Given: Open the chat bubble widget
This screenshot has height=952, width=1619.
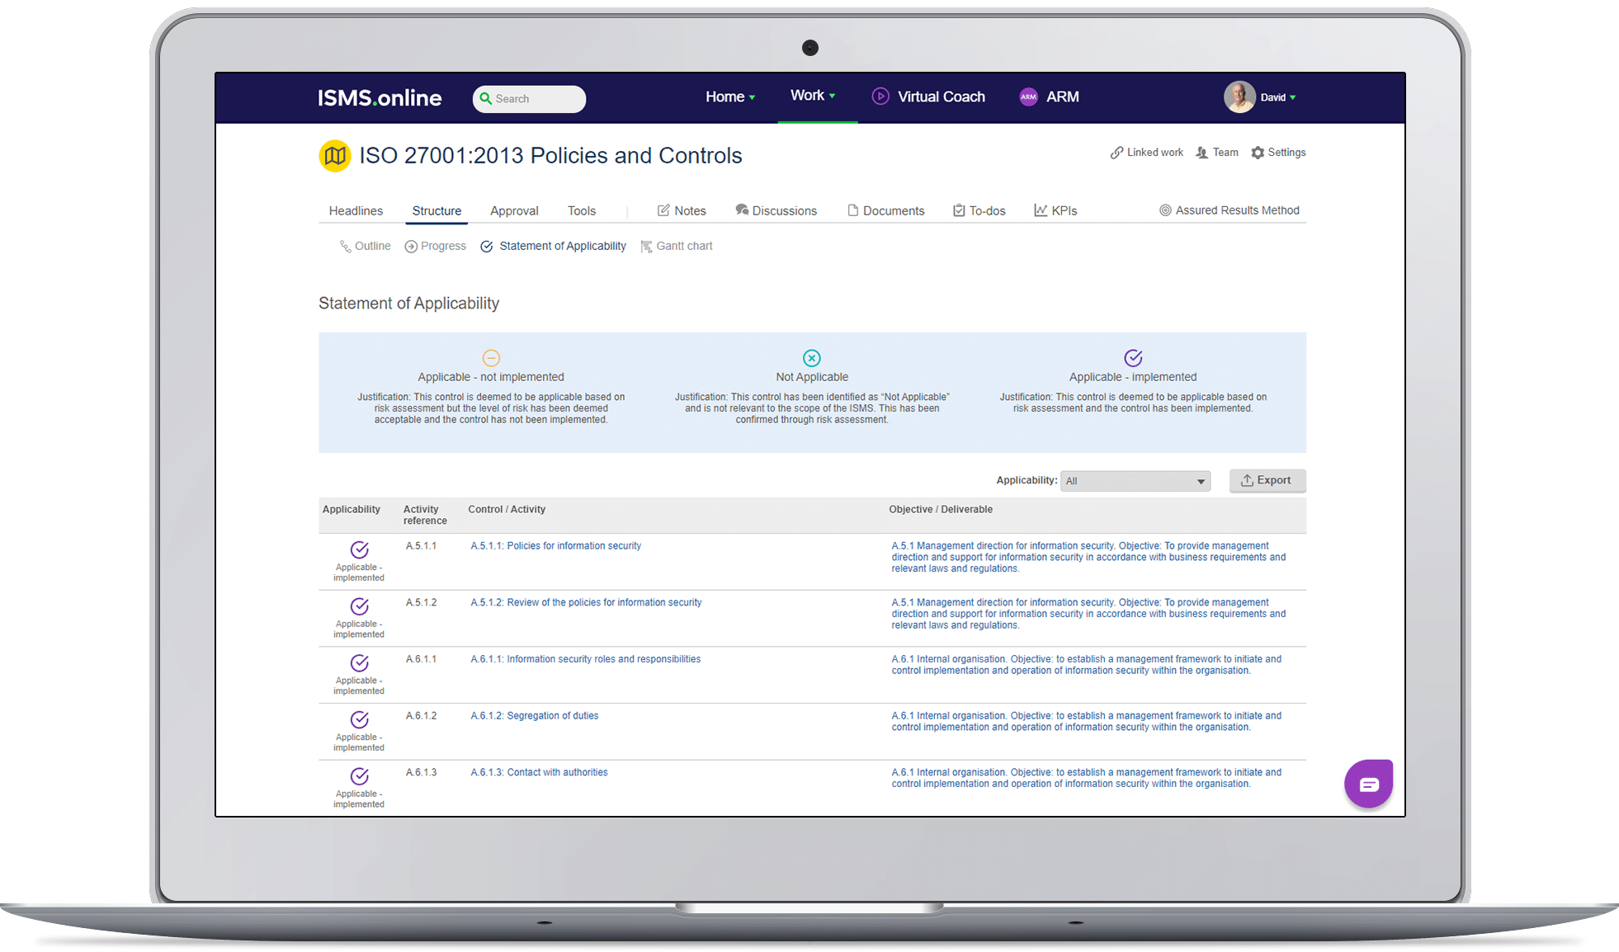Looking at the screenshot, I should pos(1368,784).
